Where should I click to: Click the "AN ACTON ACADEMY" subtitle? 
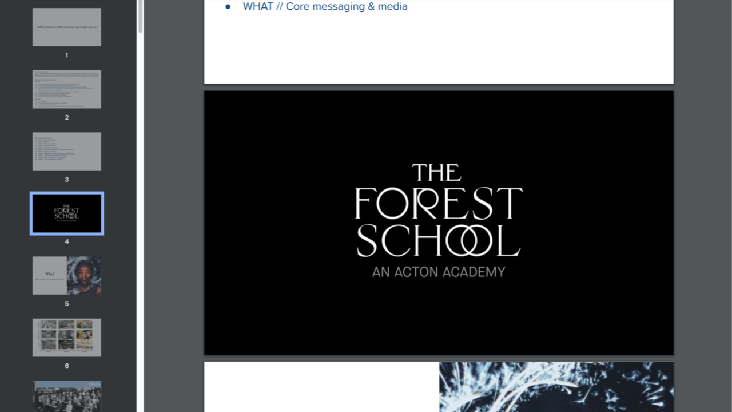coord(439,272)
